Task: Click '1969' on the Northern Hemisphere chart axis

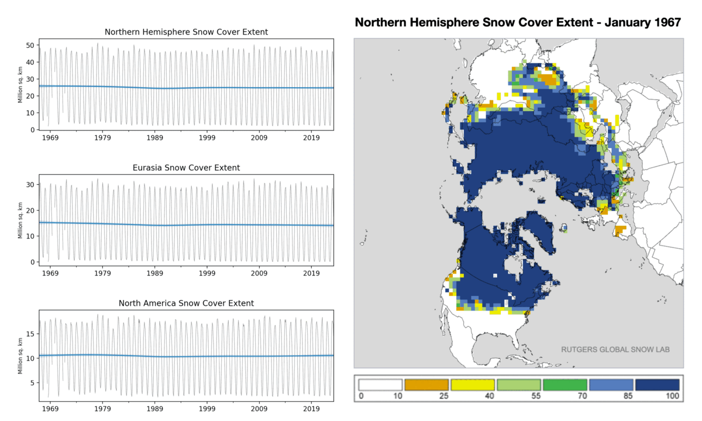Action: [x=50, y=137]
